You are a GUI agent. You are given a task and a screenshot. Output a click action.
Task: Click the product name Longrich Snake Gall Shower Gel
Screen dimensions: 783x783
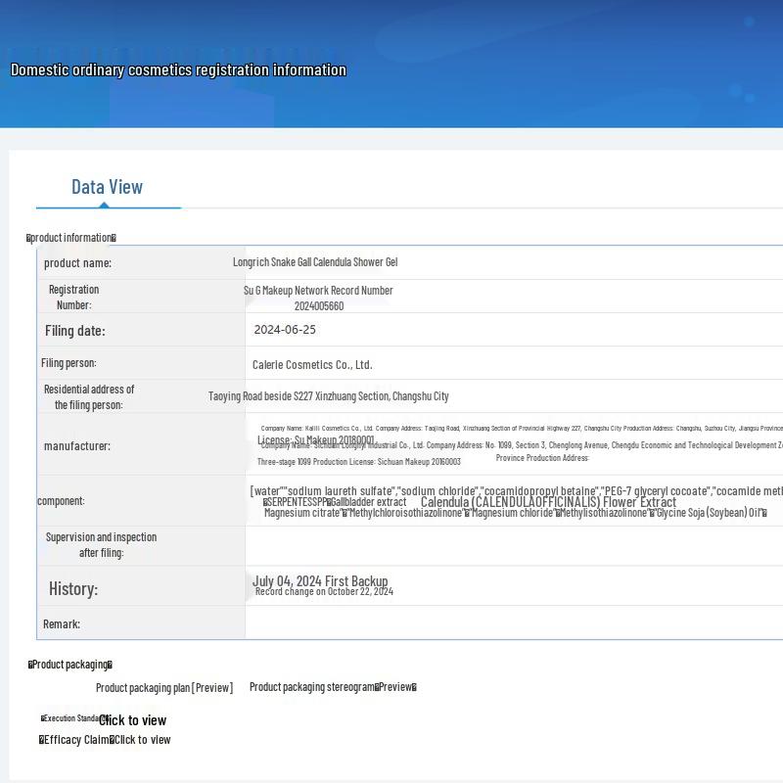click(x=315, y=262)
